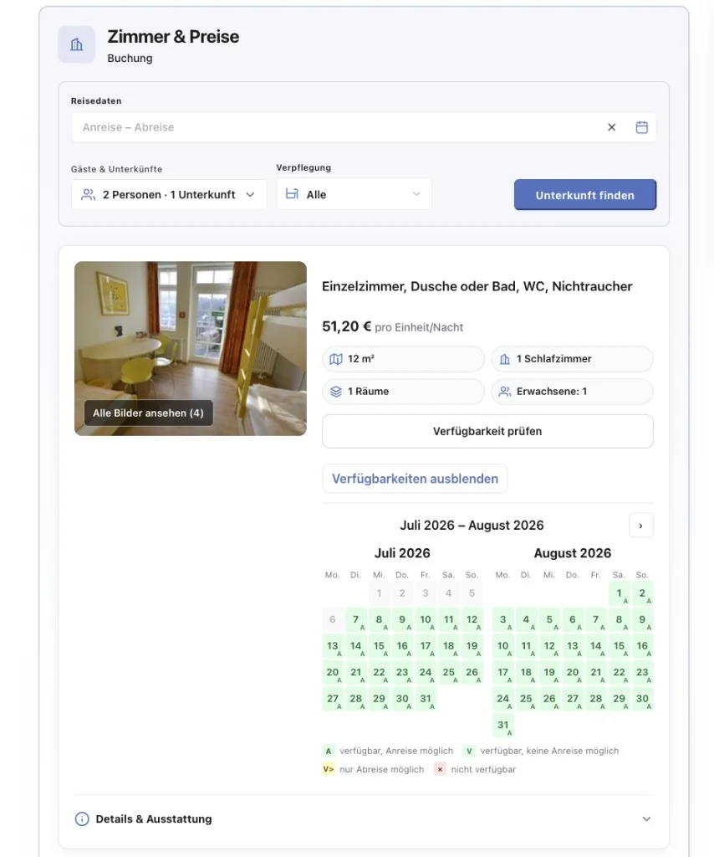Open the calendar icon in Reisedaten field
This screenshot has width=714, height=857.
point(642,127)
